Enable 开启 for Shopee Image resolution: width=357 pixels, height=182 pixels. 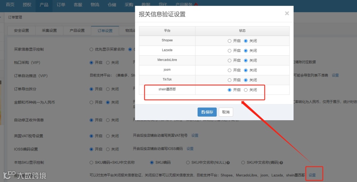point(229,41)
